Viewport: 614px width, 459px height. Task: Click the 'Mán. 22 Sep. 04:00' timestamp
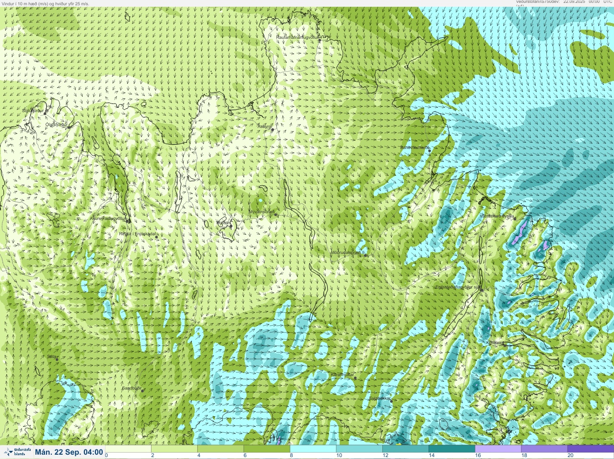tap(69, 452)
